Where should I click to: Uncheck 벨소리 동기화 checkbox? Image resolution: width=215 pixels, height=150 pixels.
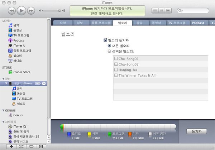(105, 40)
